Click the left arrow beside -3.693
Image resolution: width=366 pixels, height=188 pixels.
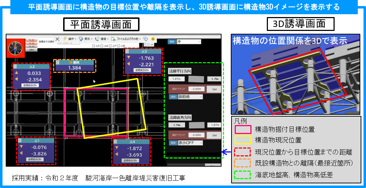116,155
